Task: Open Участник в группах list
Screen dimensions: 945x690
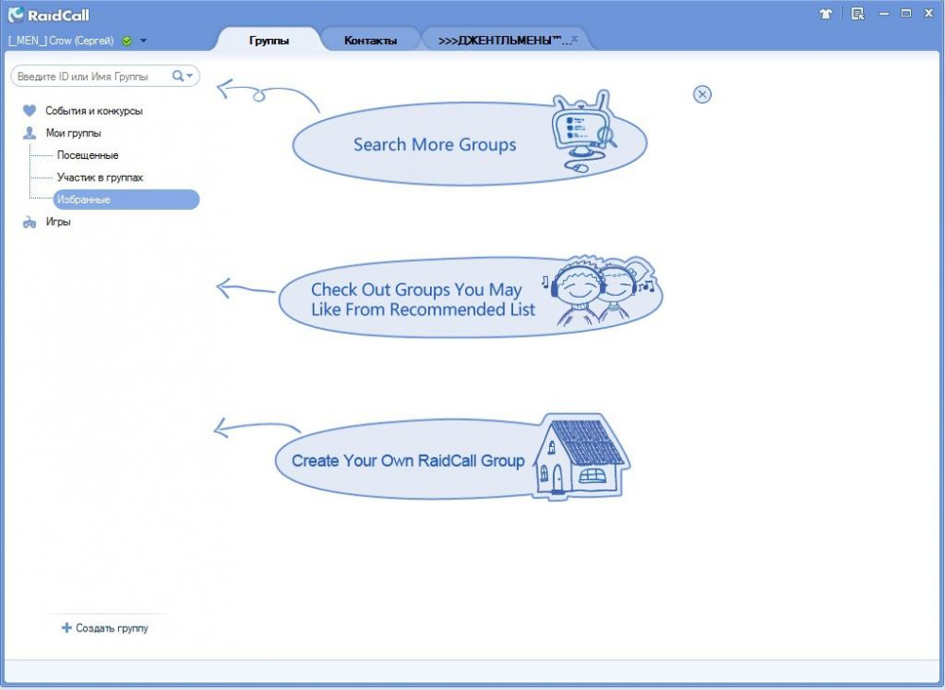Action: click(x=100, y=178)
